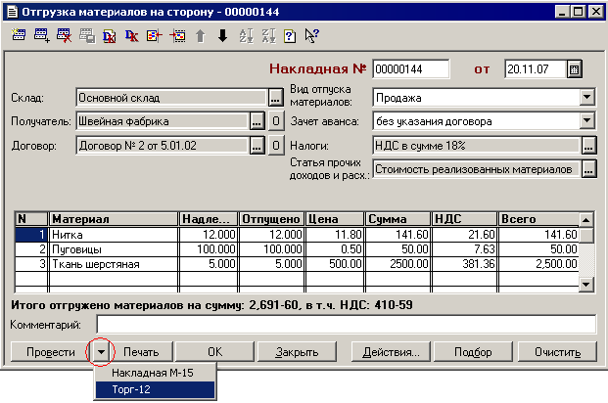Open help via question mark icon

[290, 36]
